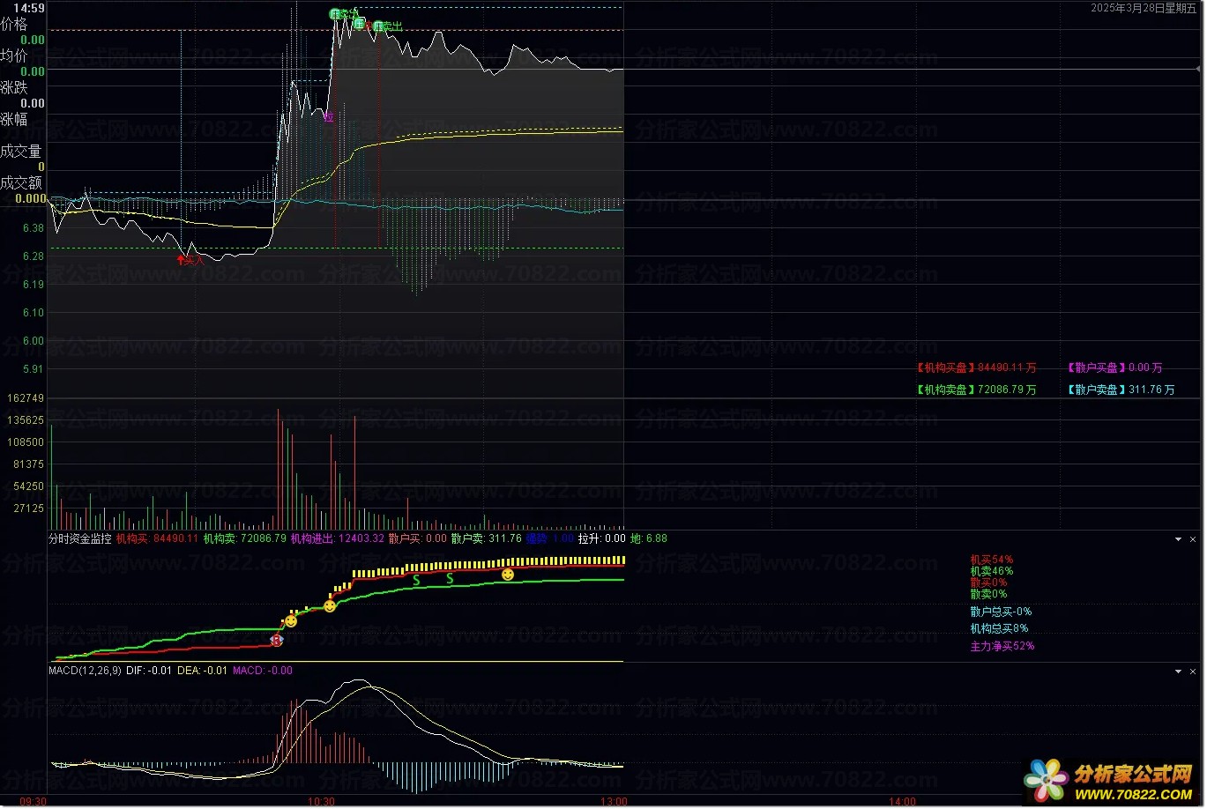
Task: Open the 分时资金监控 panel dropdown arrow
Action: pos(1179,539)
